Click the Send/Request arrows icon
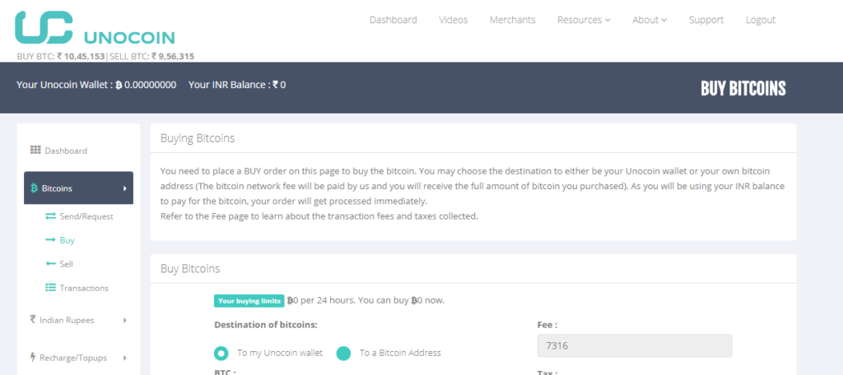 50,216
